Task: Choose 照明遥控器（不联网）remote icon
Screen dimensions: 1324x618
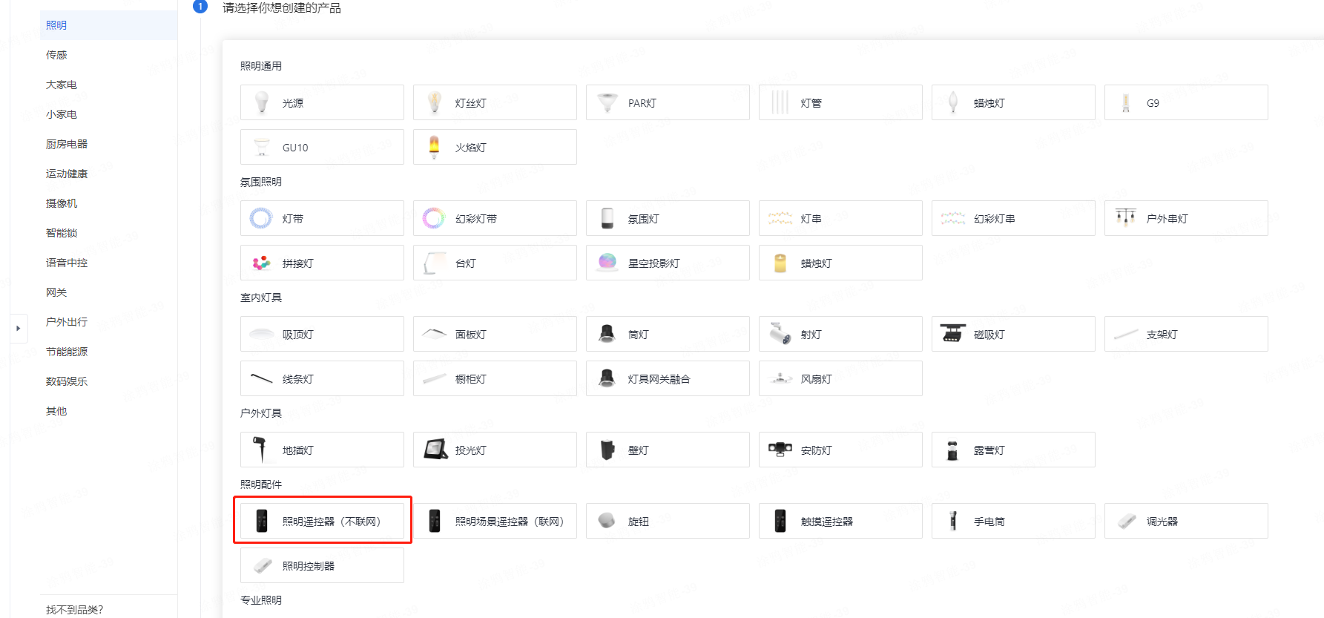Action: tap(262, 521)
